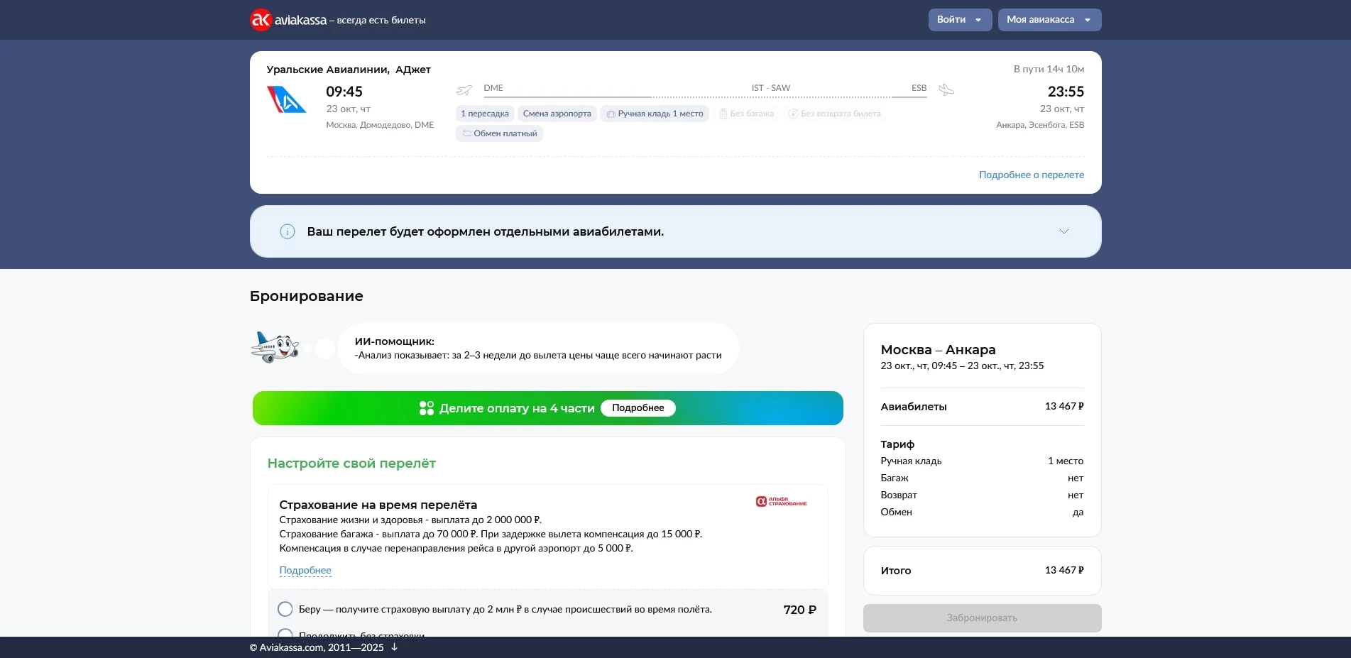This screenshot has width=1351, height=658.
Task: Open the insurance Подробнее link
Action: tap(305, 570)
